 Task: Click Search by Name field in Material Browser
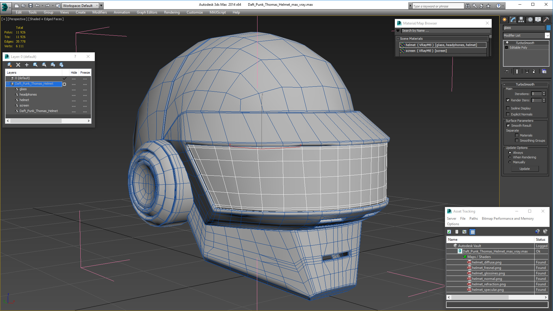point(446,31)
